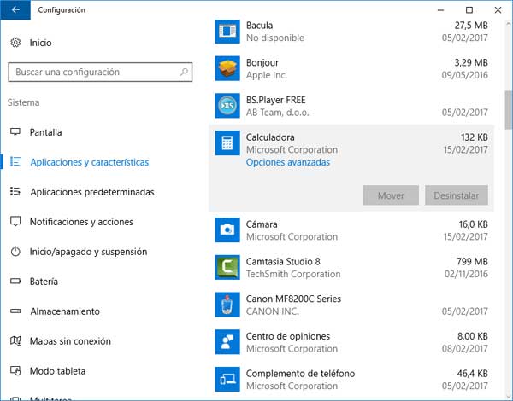Open Inicio/apagado y suspensión settings

[88, 252]
